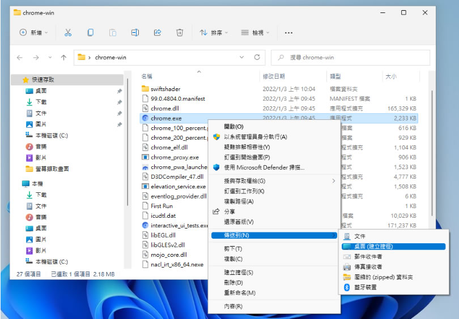Open 音樂 under 快速存取
The width and height of the screenshot is (459, 319).
point(41,146)
